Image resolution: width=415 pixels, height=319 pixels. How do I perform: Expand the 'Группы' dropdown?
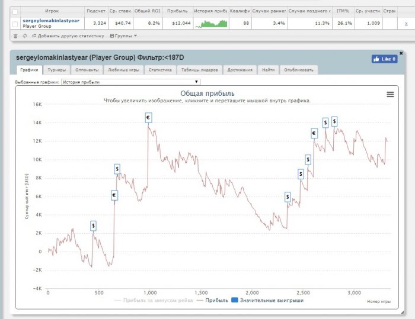point(124,36)
